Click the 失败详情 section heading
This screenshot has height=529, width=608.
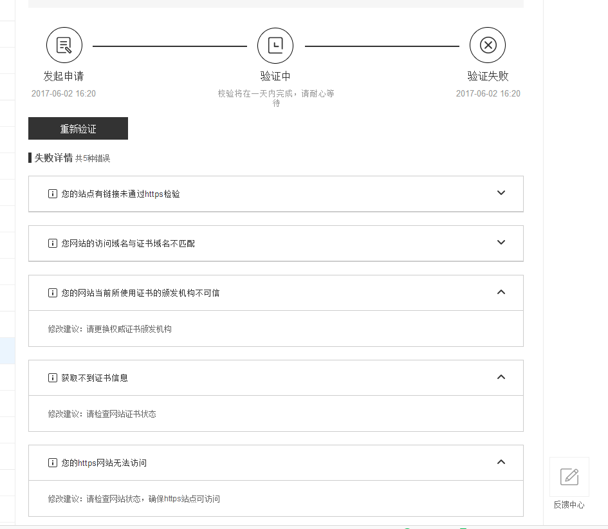pyautogui.click(x=53, y=158)
